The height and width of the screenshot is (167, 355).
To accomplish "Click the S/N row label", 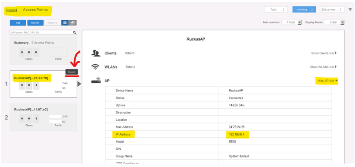I will tap(118, 149).
